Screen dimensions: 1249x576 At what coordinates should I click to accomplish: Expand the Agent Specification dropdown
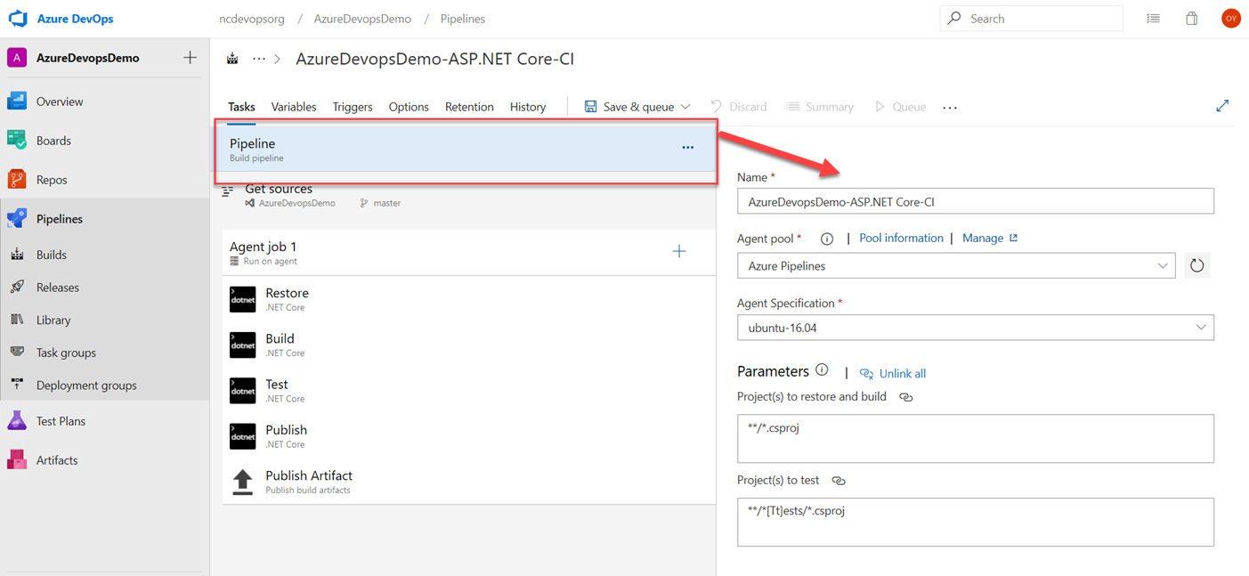tap(1201, 328)
